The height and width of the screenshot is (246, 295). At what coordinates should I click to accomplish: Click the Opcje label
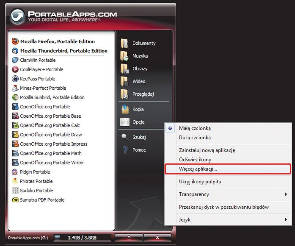[x=138, y=122]
